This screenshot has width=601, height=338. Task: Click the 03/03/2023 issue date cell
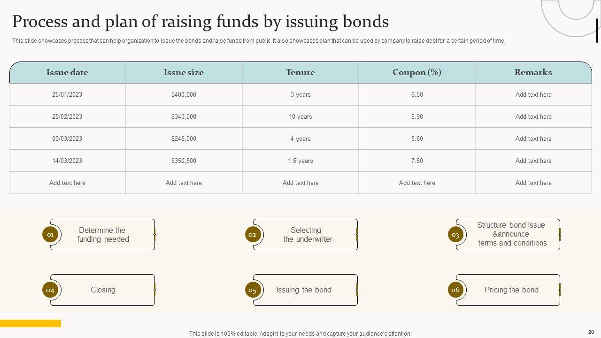67,138
